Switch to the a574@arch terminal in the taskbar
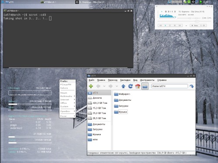This screenshot has height=163, width=218. tap(48, 2)
